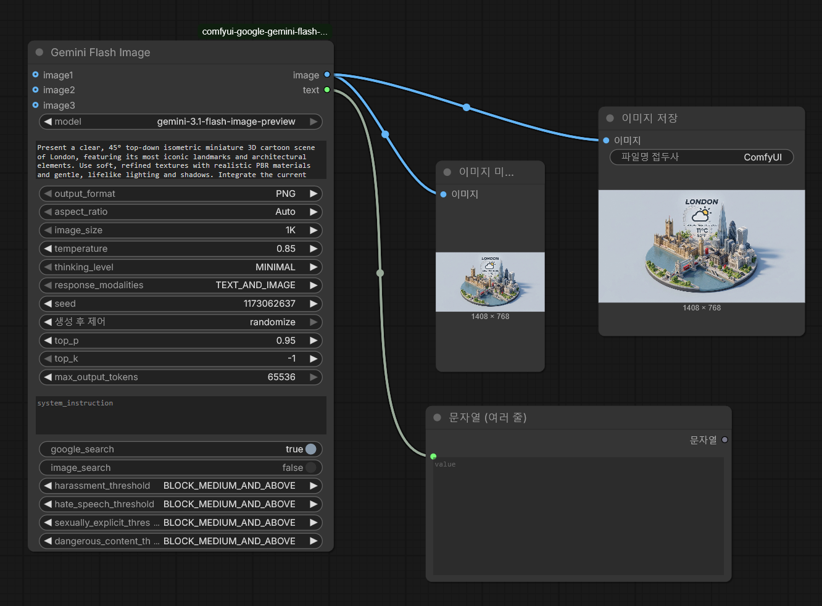Click midpoint dot on link to preview node

(385, 134)
